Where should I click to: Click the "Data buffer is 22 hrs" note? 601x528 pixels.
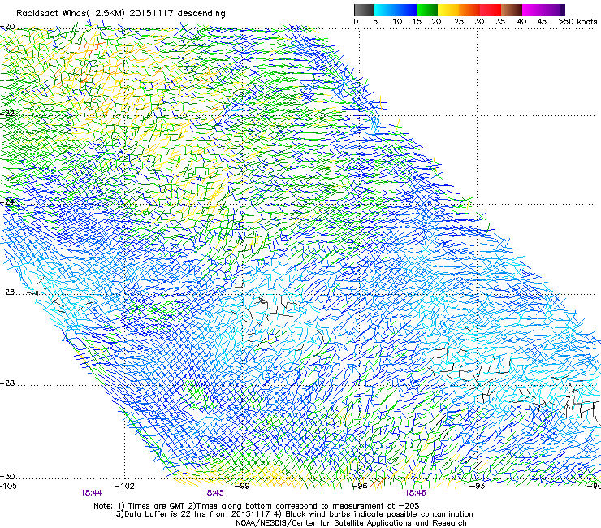194,514
